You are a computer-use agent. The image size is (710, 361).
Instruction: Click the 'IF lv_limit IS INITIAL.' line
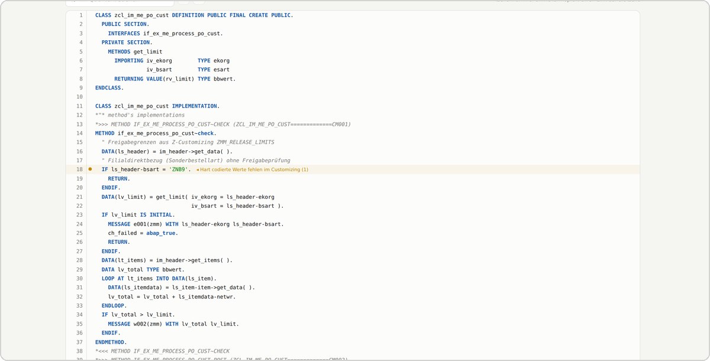click(138, 215)
